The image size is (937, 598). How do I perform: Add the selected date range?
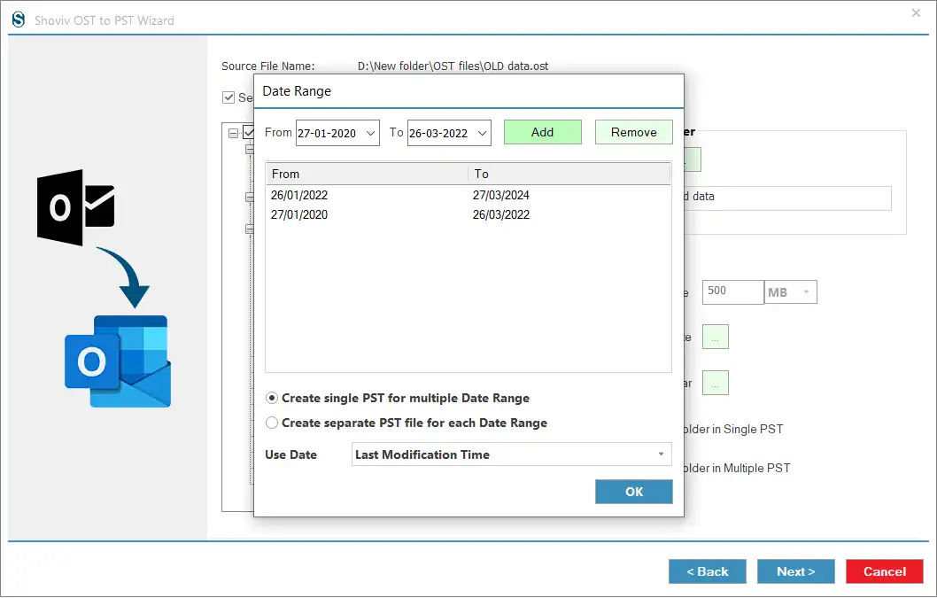click(543, 132)
